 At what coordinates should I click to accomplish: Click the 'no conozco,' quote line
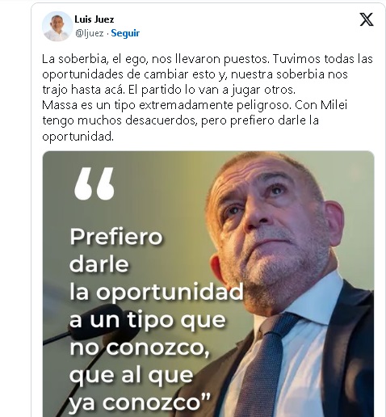140,347
